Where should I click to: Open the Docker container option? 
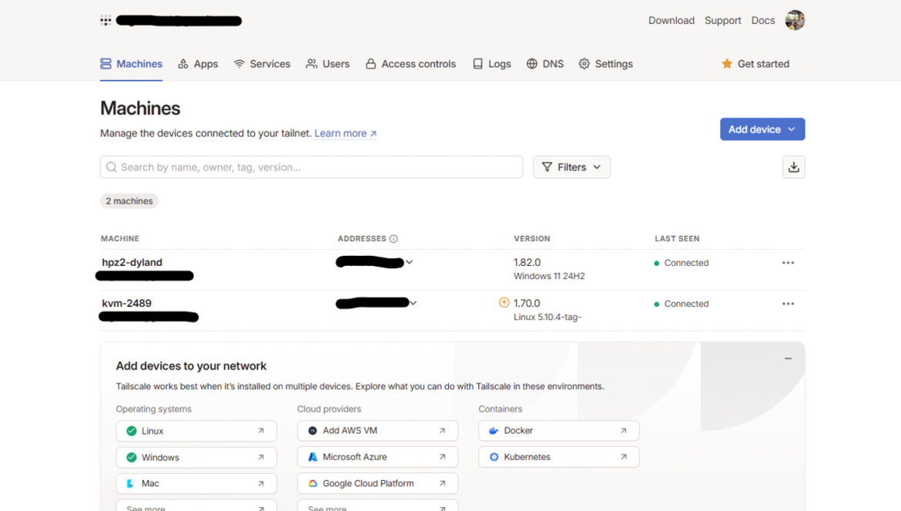pyautogui.click(x=559, y=431)
